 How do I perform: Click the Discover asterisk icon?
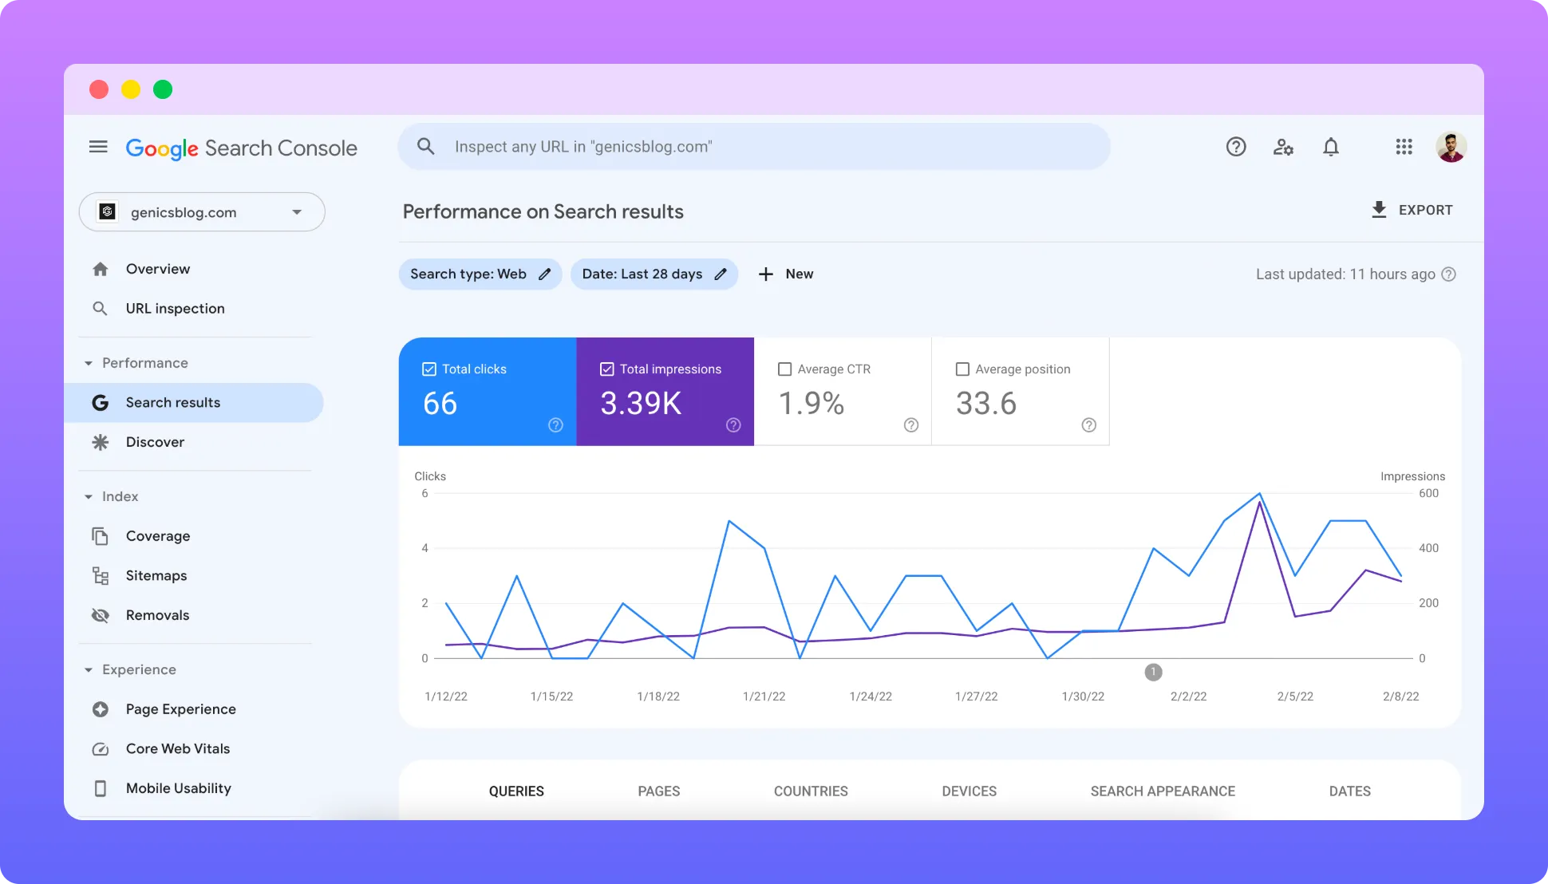pyautogui.click(x=100, y=442)
